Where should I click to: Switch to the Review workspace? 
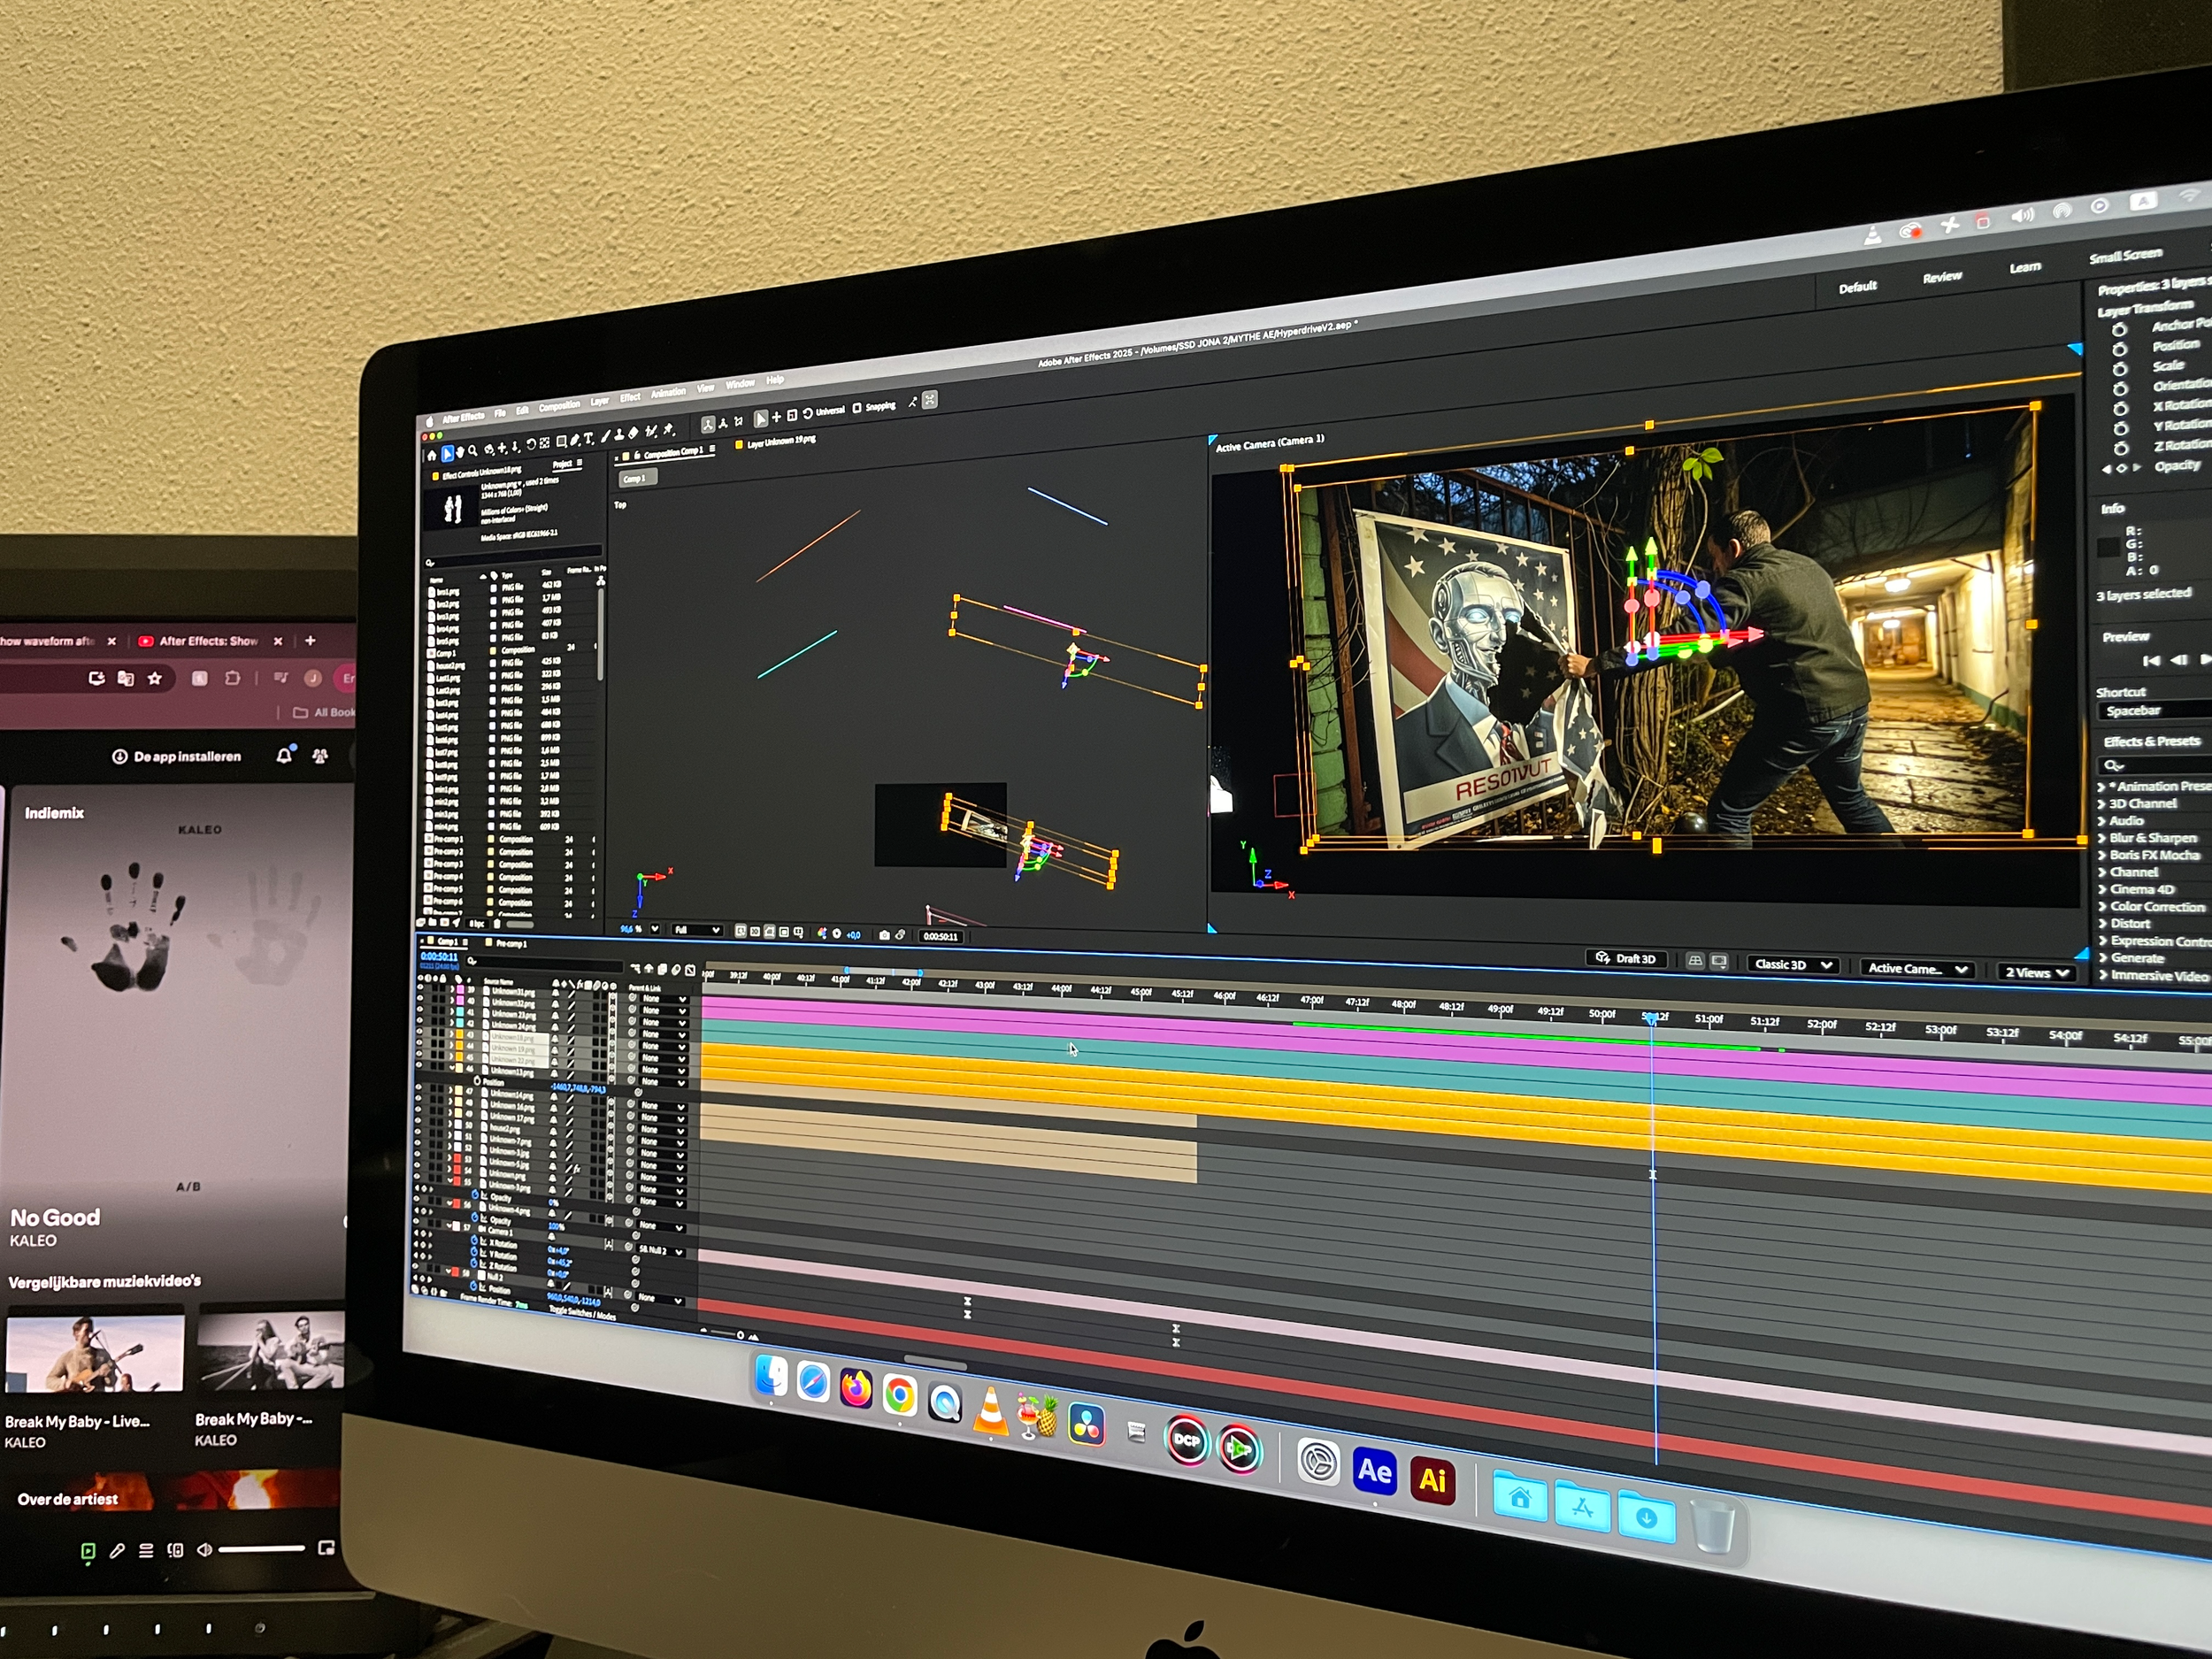click(x=1942, y=277)
